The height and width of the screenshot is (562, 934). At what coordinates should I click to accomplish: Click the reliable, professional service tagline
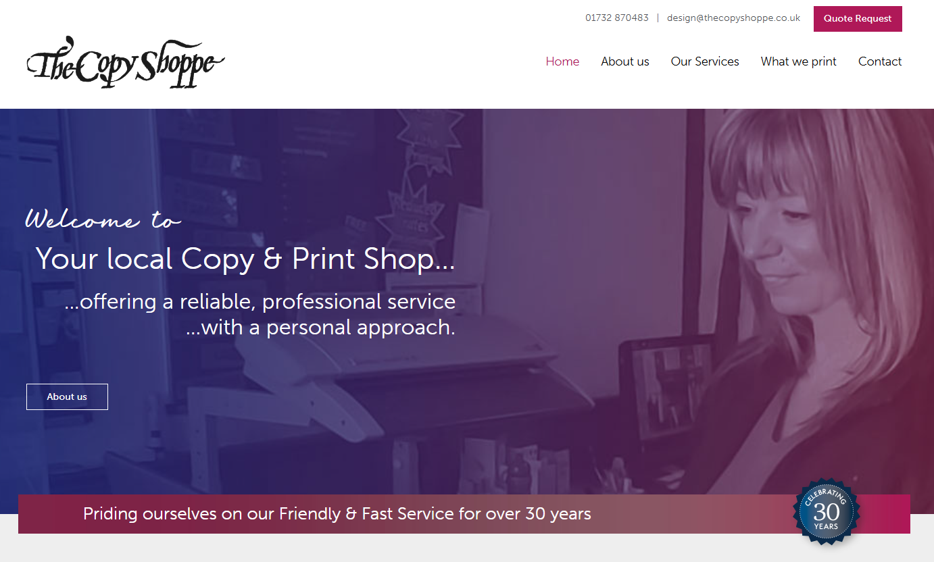pos(260,301)
